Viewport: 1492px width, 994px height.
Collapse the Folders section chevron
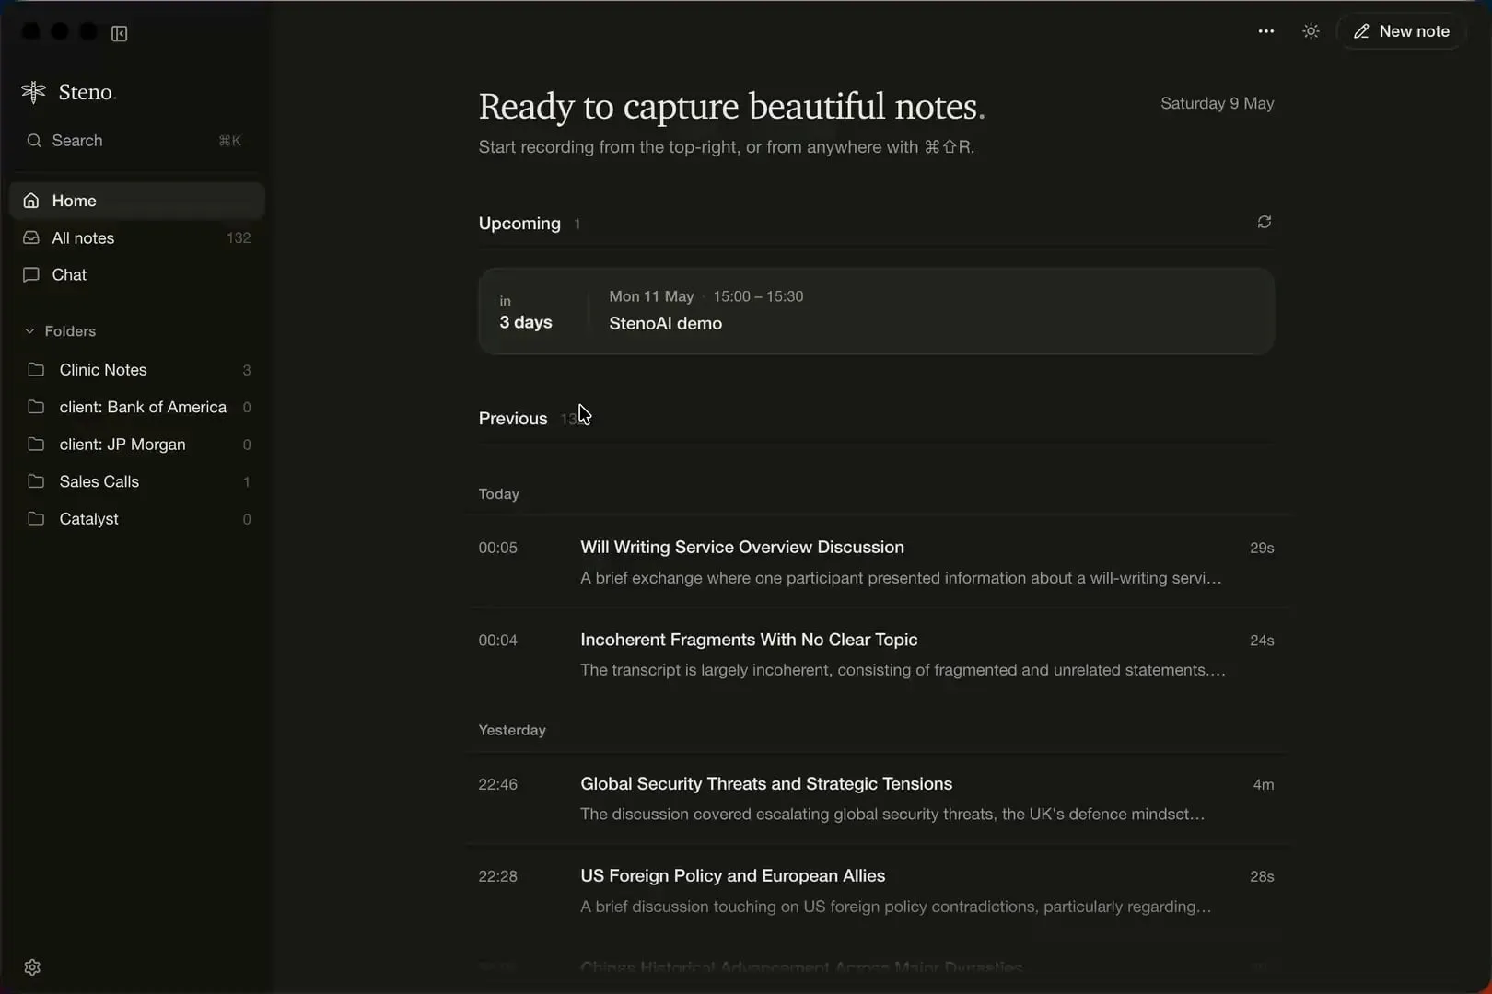click(x=29, y=331)
